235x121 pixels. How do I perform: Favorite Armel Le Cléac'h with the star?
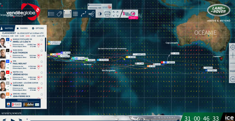pyautogui.click(x=42, y=40)
